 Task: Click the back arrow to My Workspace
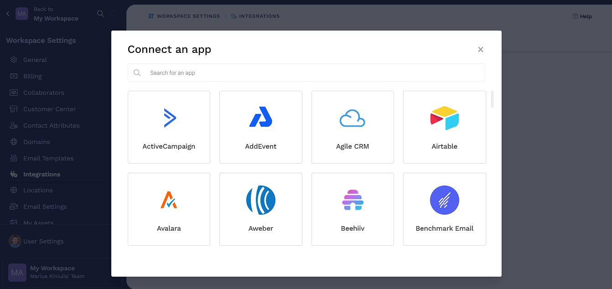coord(8,14)
